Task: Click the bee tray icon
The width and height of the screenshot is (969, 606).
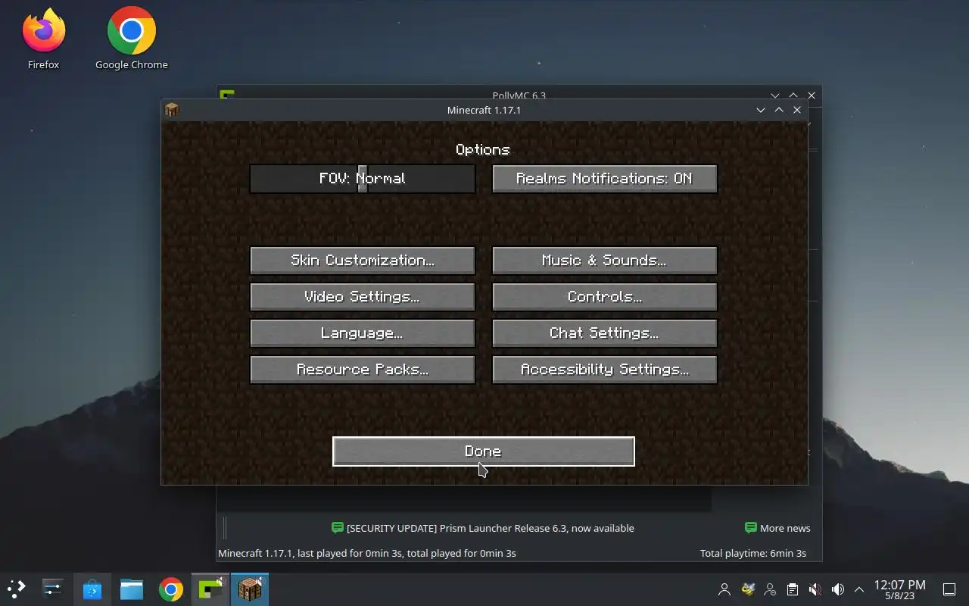Action: [747, 589]
